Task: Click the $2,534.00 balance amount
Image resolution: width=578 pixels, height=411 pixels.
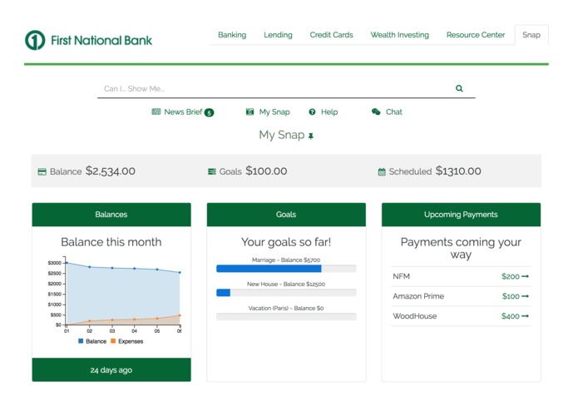Action: [x=111, y=171]
